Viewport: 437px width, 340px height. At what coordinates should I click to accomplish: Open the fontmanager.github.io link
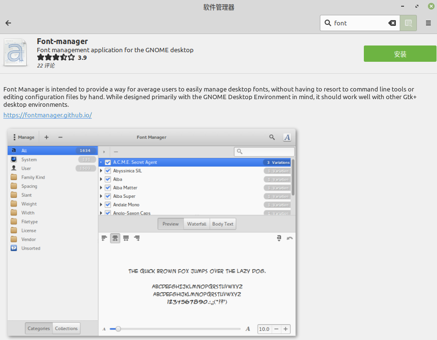coord(48,115)
